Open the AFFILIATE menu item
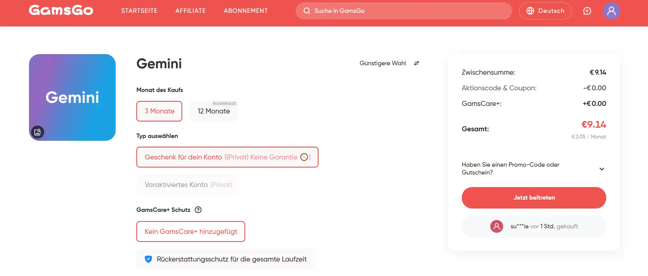Viewport: 648px width, 276px height. point(191,11)
